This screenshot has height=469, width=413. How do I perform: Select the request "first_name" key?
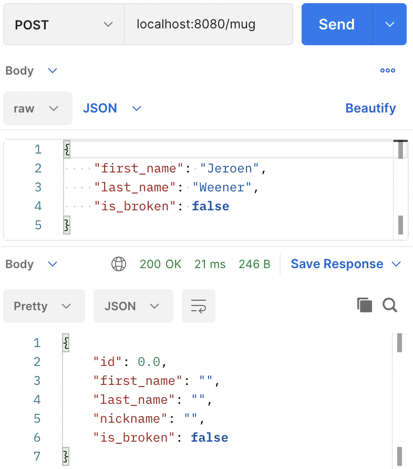point(139,168)
